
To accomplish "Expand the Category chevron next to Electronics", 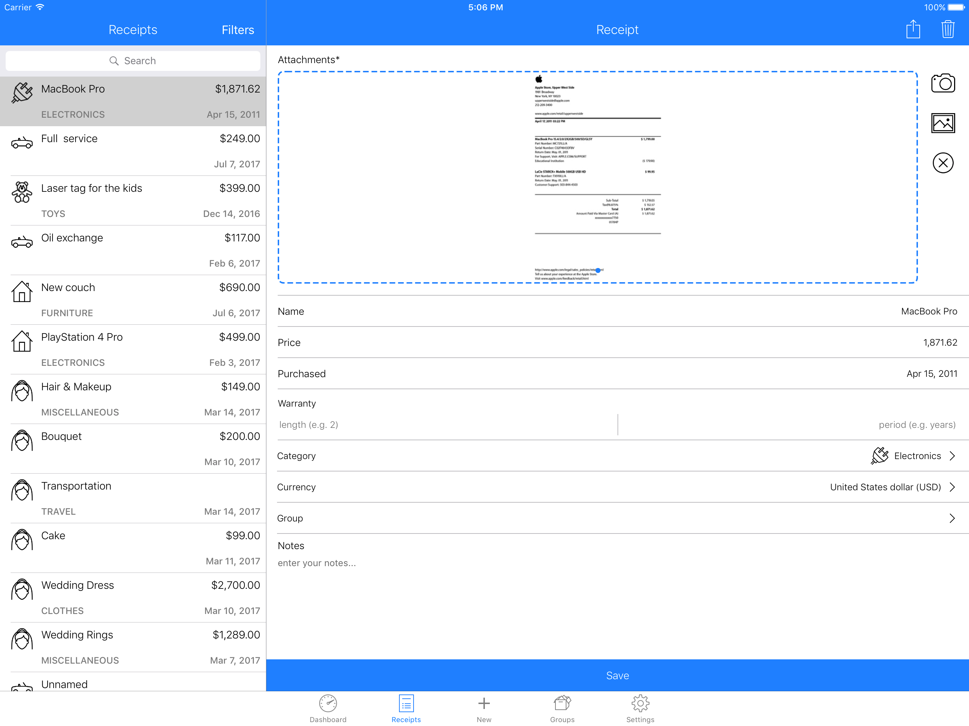I will pyautogui.click(x=952, y=456).
